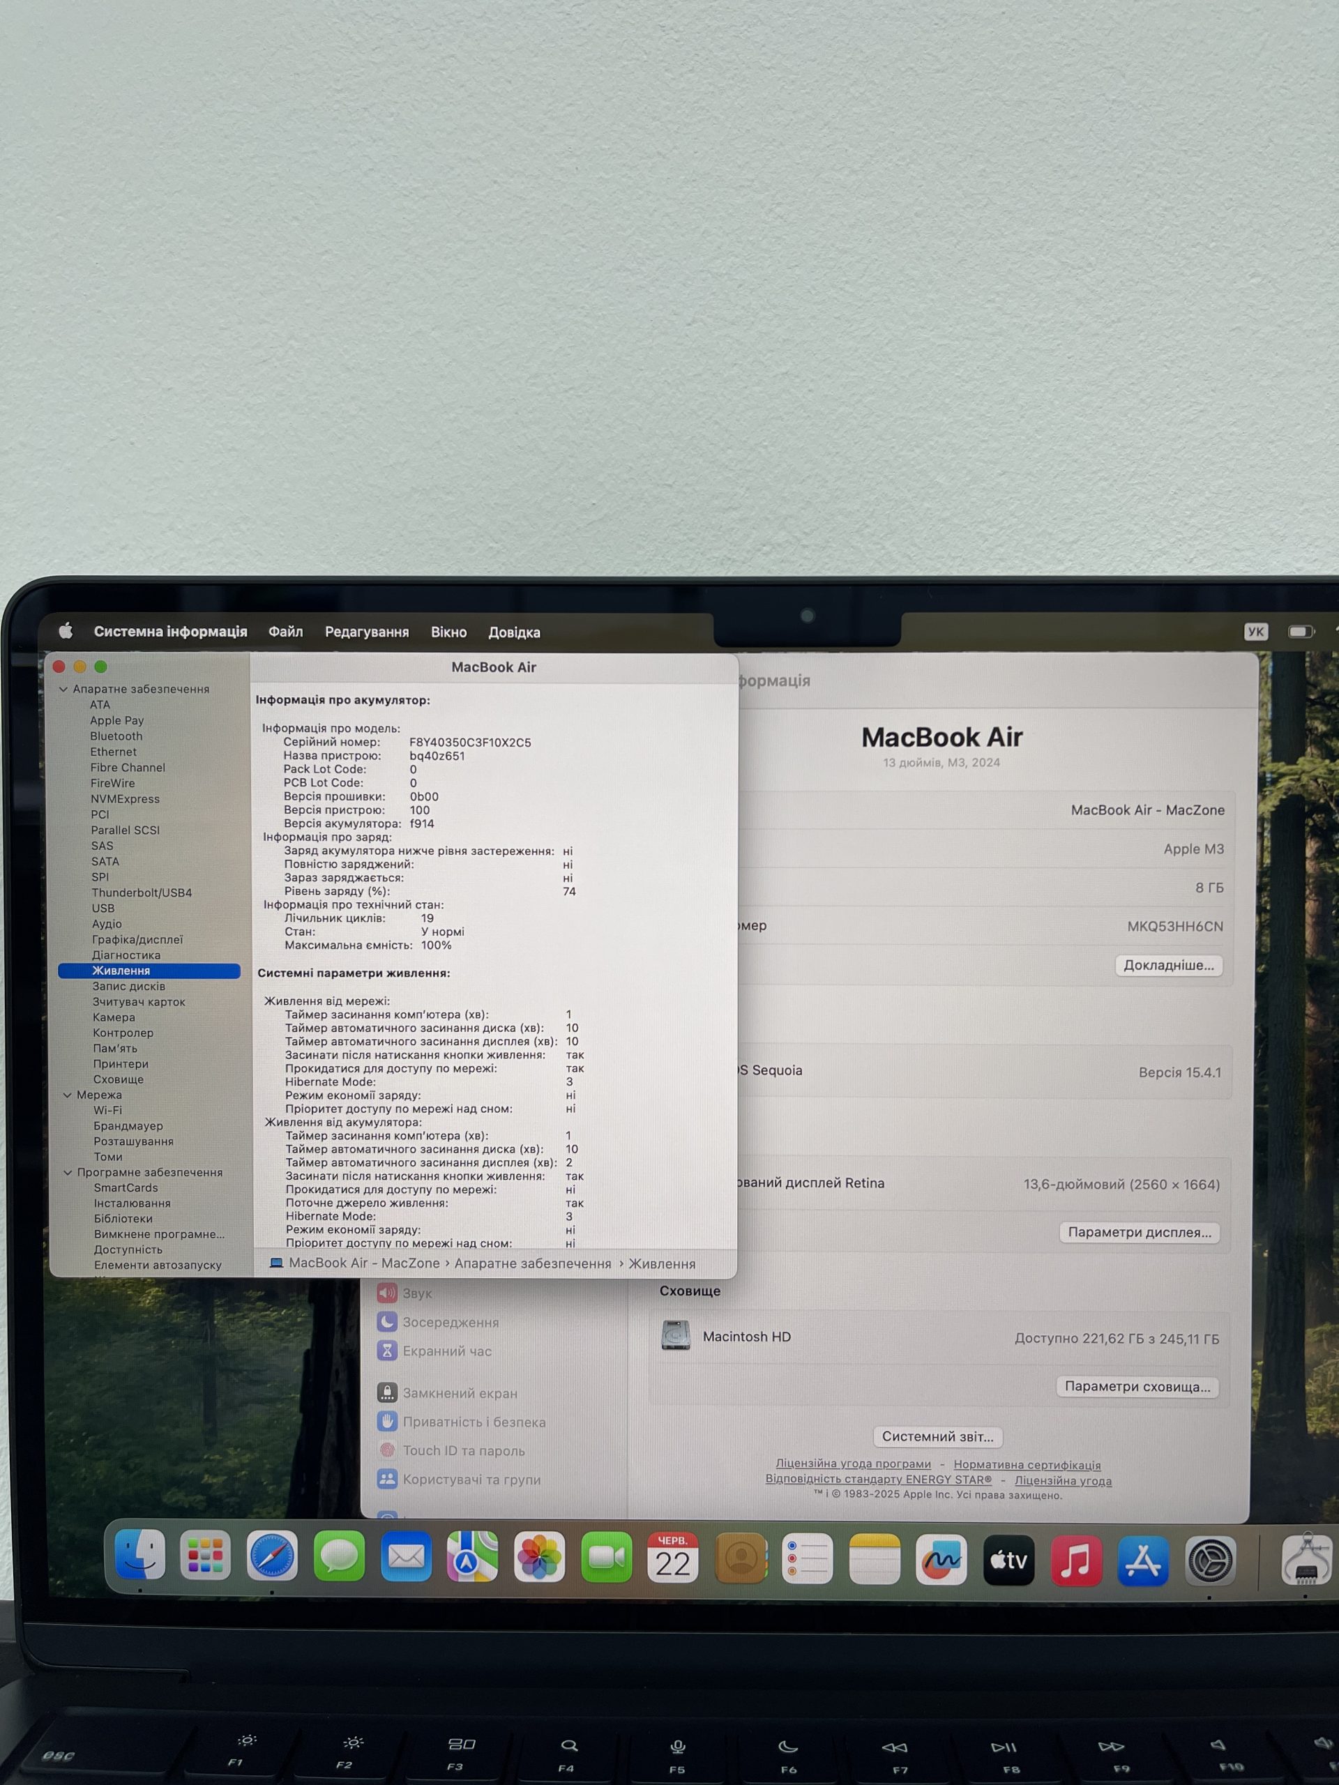Open Finder from the Dock
The height and width of the screenshot is (1785, 1339).
click(x=139, y=1554)
